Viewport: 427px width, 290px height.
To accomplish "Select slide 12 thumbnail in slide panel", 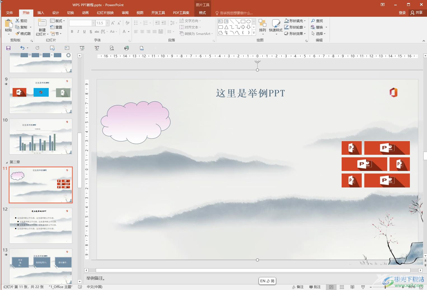I will coord(41,226).
